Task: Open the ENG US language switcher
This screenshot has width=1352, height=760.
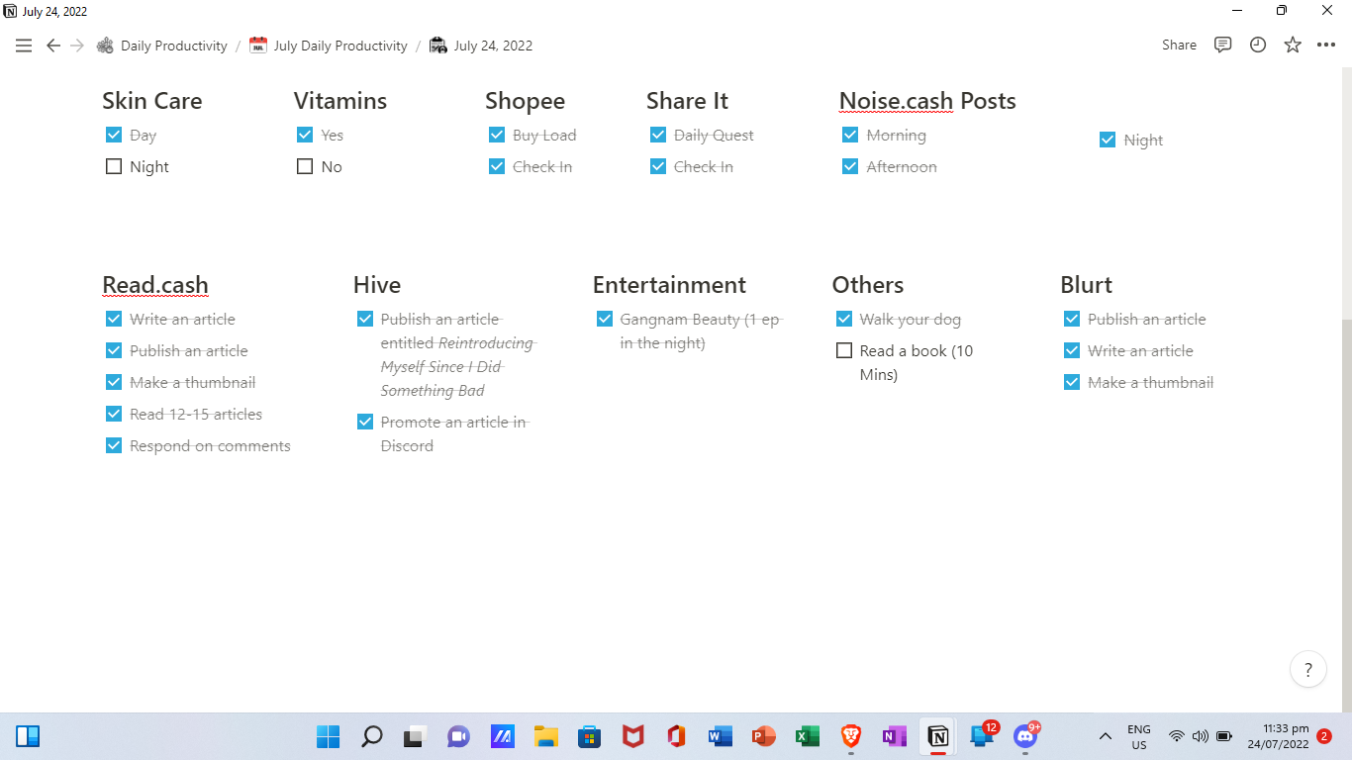Action: [x=1139, y=736]
